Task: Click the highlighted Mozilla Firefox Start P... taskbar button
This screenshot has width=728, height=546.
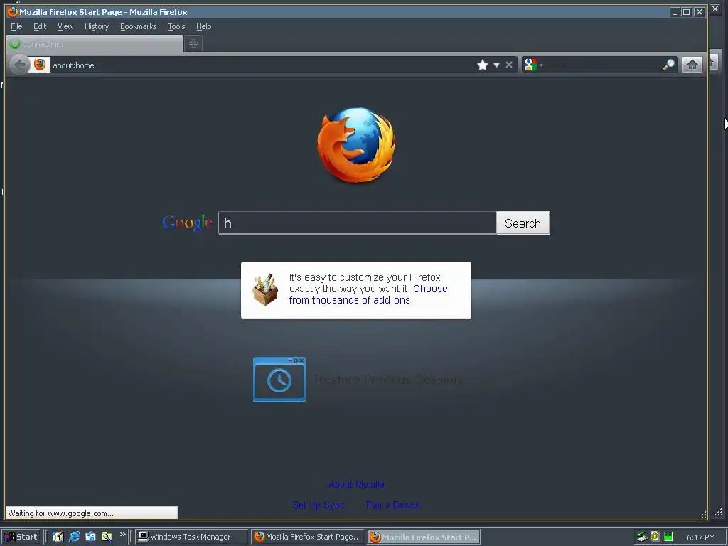Action: tap(424, 537)
